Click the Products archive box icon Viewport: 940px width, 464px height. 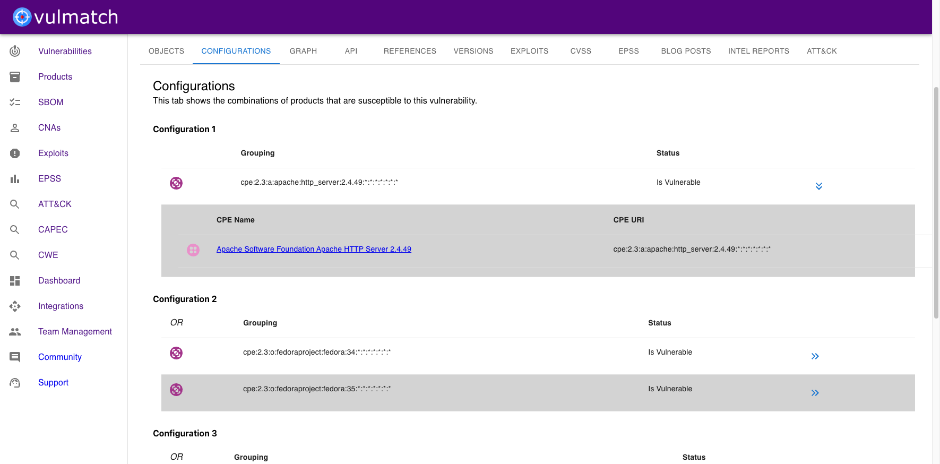pos(15,77)
